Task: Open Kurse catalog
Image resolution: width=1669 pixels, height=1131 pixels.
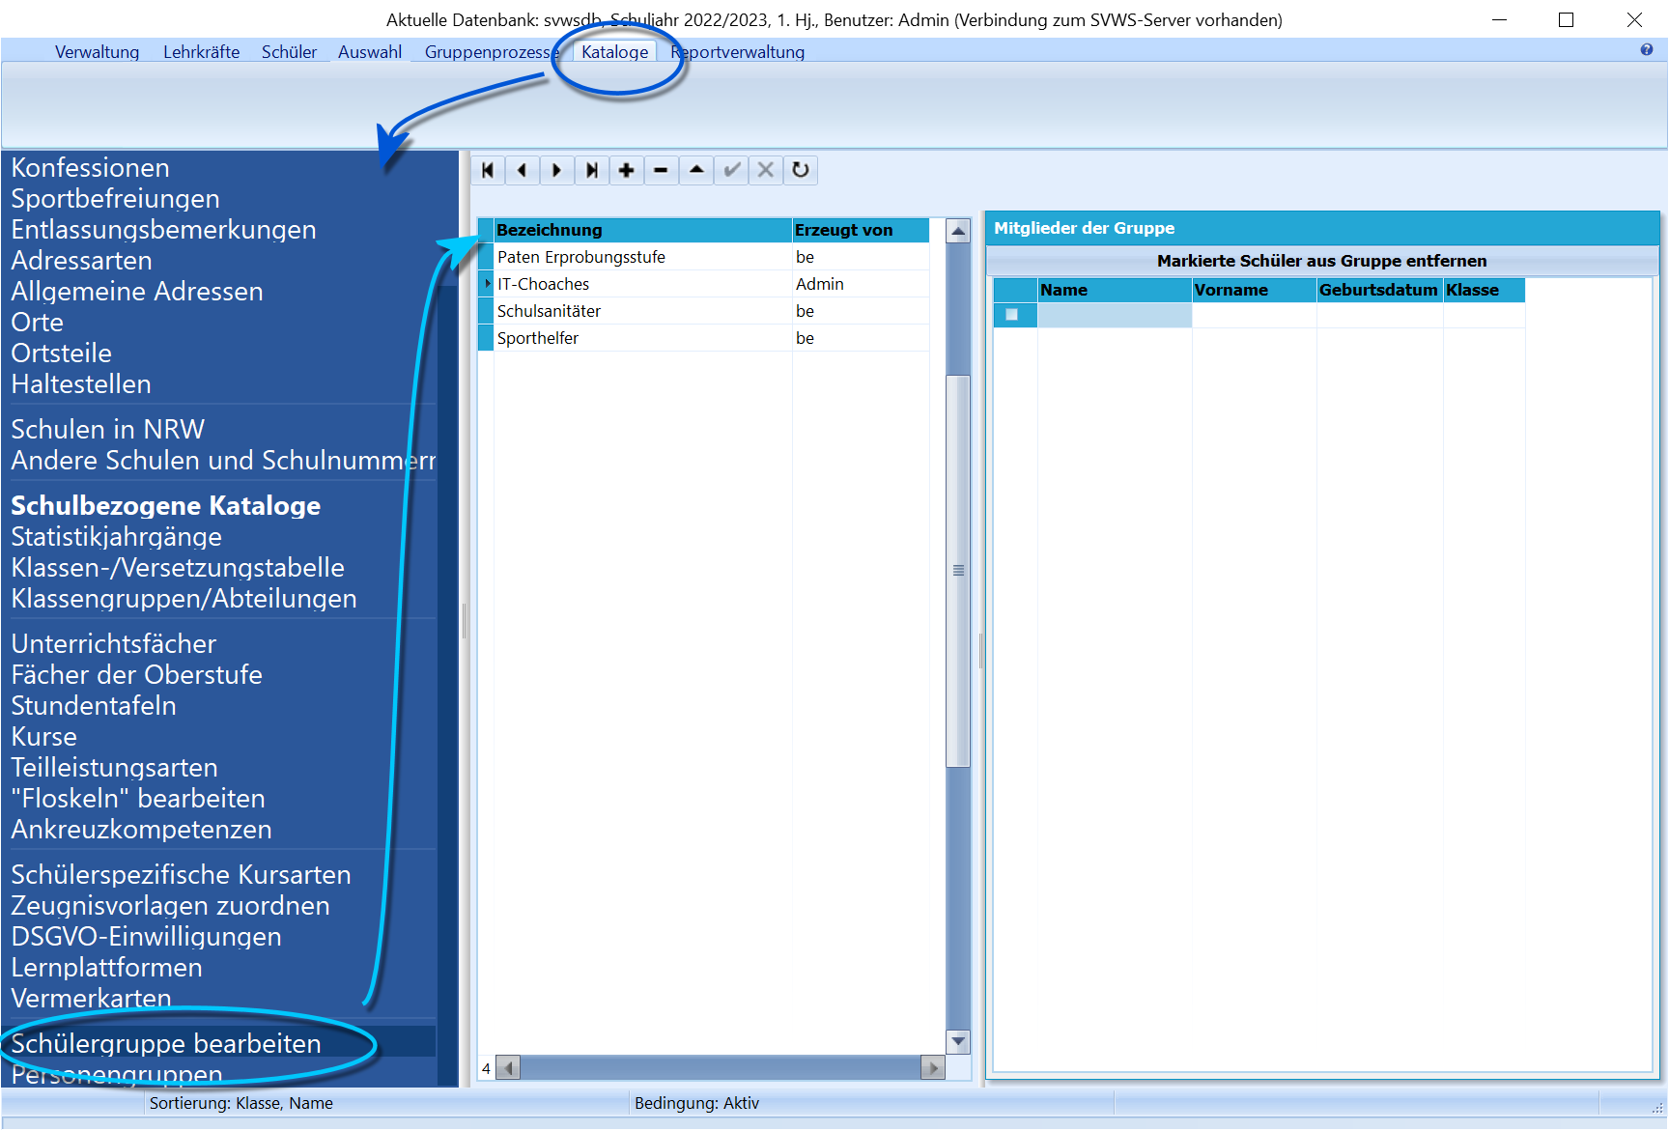Action: point(43,737)
